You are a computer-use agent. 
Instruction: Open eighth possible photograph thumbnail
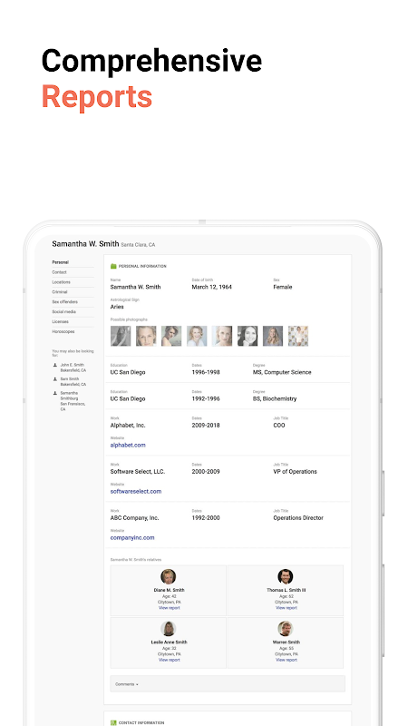[298, 336]
